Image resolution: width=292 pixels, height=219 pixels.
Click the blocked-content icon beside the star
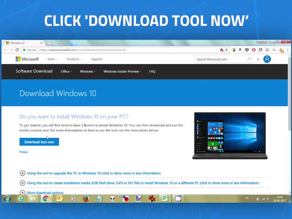point(222,50)
